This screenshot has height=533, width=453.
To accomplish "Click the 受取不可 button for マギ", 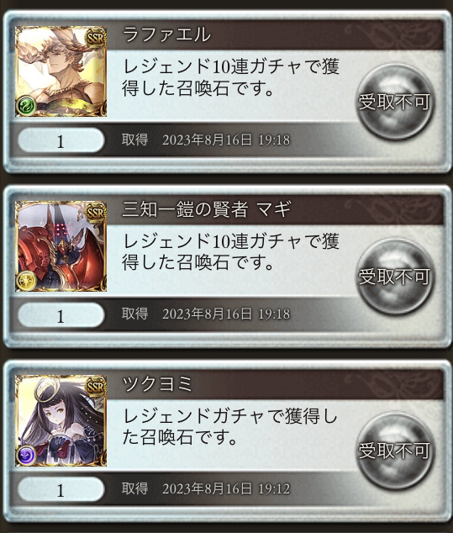I will (x=394, y=277).
